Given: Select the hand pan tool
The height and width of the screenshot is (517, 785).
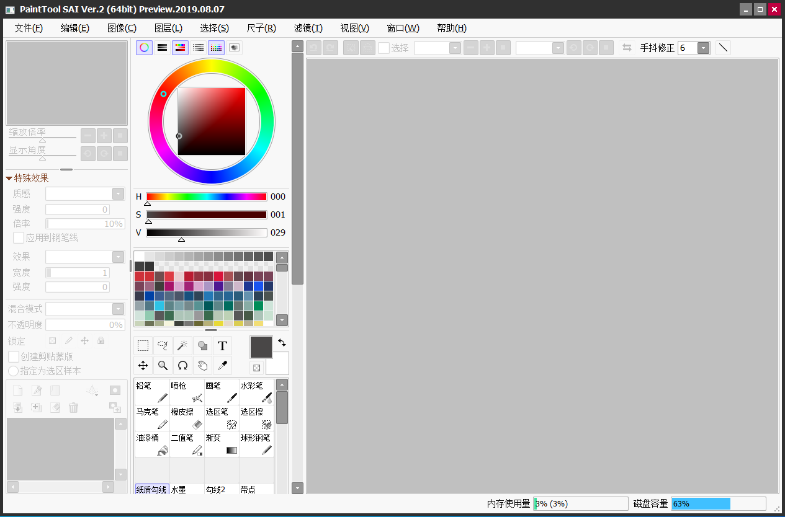Looking at the screenshot, I should [x=202, y=366].
